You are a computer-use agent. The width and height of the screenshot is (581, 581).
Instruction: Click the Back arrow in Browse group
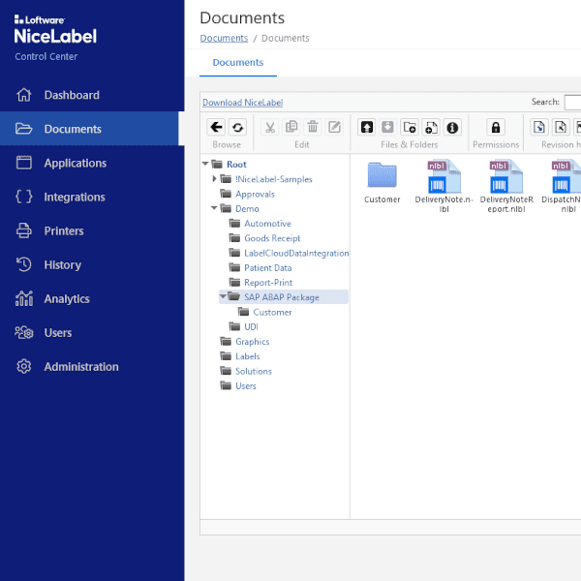[216, 128]
